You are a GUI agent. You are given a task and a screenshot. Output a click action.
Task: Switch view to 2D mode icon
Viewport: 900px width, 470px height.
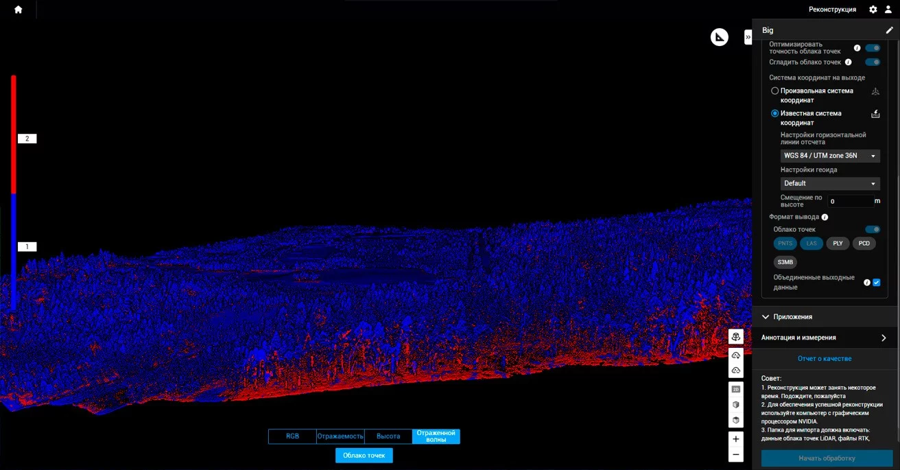tap(736, 389)
